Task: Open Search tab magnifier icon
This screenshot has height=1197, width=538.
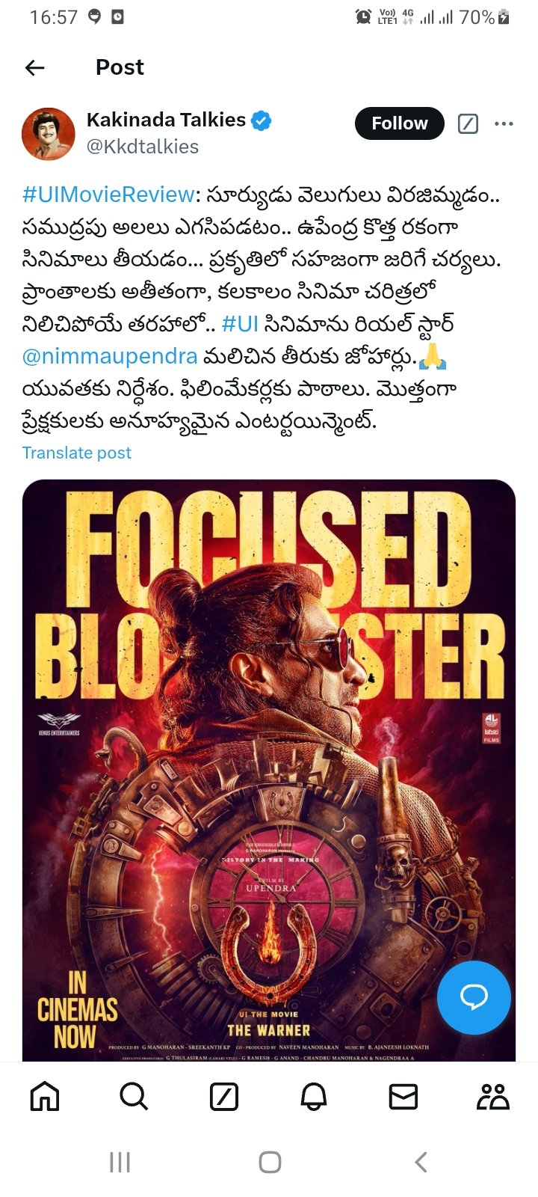Action: [134, 1097]
